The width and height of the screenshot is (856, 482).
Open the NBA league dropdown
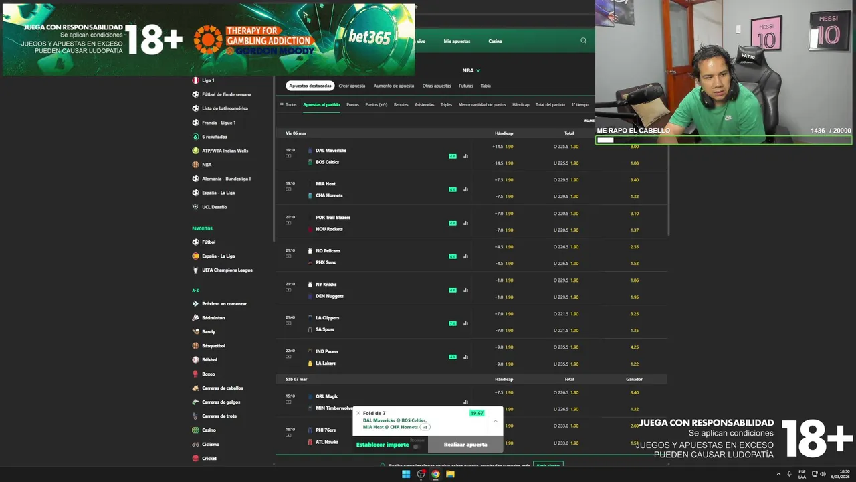471,70
